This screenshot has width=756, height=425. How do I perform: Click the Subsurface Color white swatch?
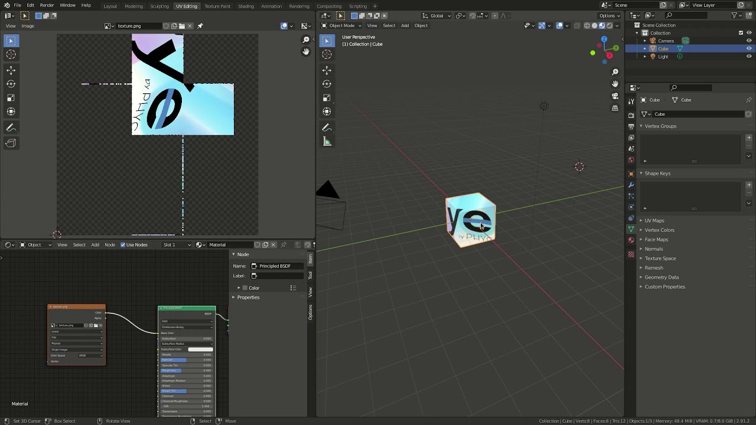200,349
